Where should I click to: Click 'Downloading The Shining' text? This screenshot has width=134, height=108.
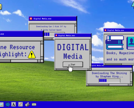(109, 73)
